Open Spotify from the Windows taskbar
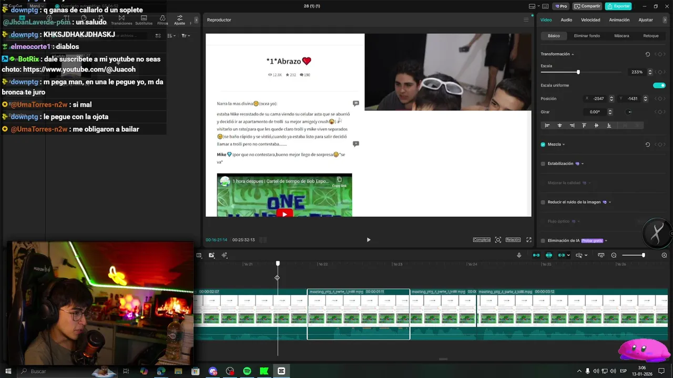Screen dimensions: 673x378 tap(247, 371)
